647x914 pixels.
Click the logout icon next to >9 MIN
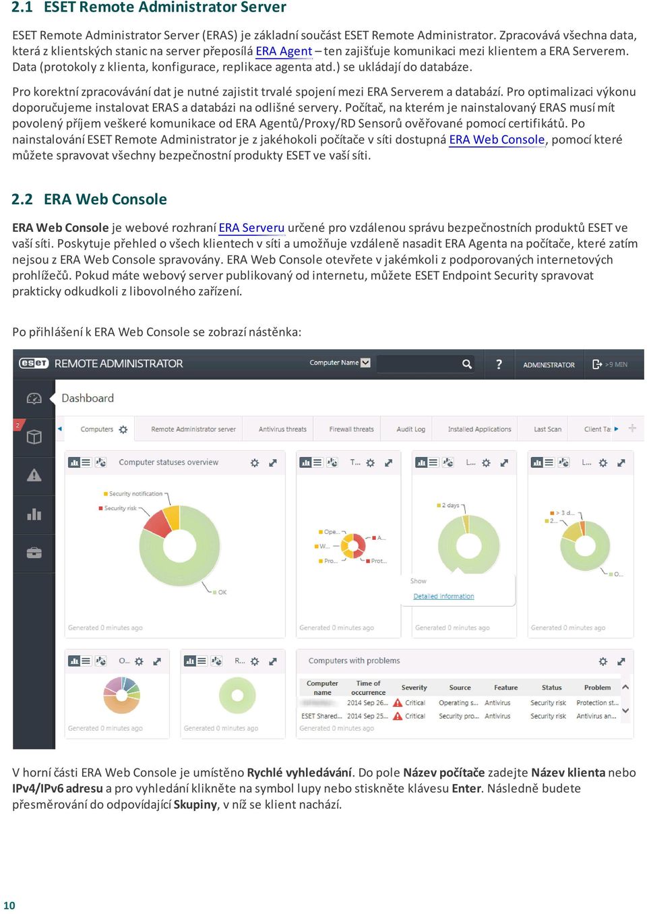[597, 364]
